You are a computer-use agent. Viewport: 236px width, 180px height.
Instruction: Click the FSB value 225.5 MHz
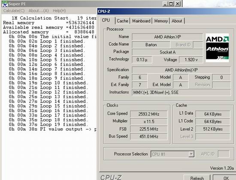click(149, 129)
